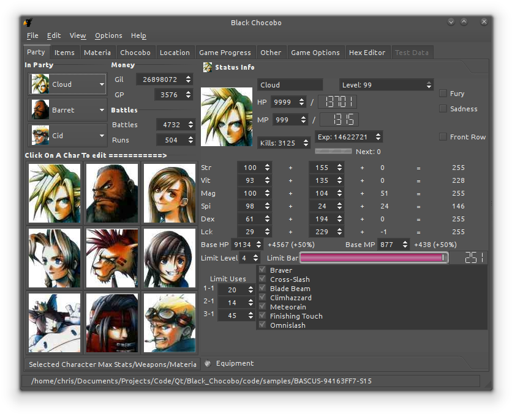Click the small Status Info header icon
The image size is (512, 414).
click(x=208, y=67)
